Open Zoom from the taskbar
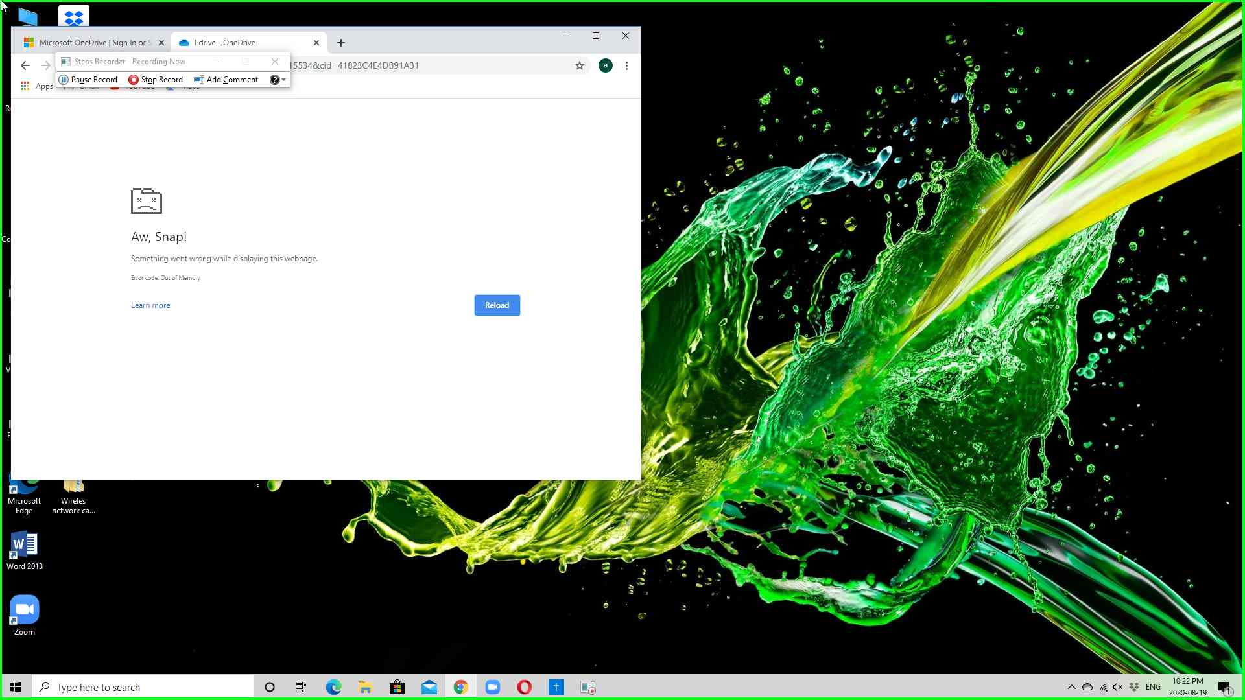The width and height of the screenshot is (1245, 700). (492, 687)
